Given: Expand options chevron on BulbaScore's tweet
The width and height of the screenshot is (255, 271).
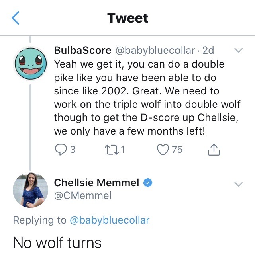Looking at the screenshot, I should pos(238,51).
